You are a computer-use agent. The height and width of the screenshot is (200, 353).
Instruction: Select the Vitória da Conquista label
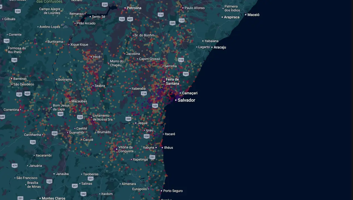point(126,149)
